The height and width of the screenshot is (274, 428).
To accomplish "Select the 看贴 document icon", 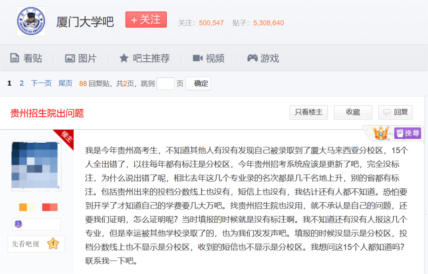I will 15,58.
